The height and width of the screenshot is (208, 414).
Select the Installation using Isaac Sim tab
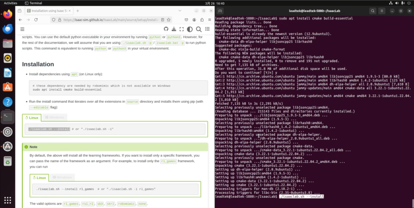(49, 11)
